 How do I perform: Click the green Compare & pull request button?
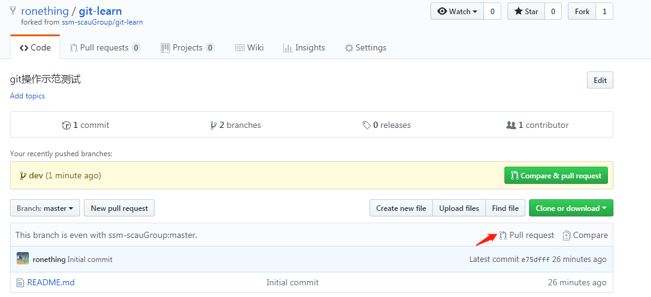556,176
